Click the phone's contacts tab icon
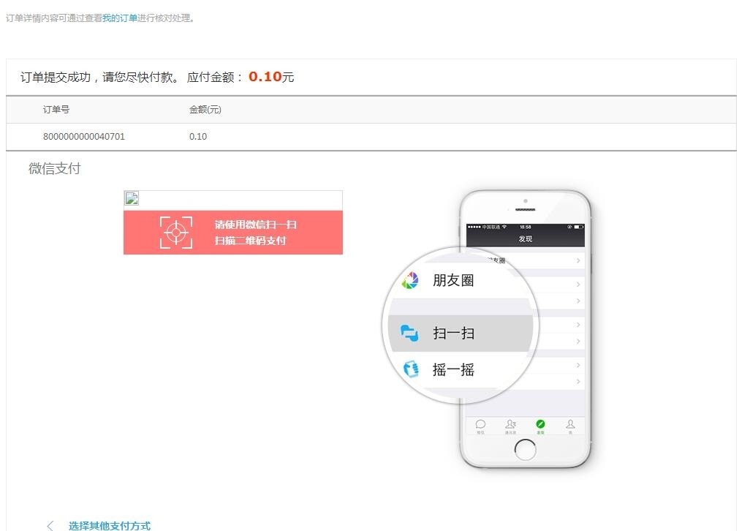This screenshot has height=531, width=750. click(x=510, y=424)
